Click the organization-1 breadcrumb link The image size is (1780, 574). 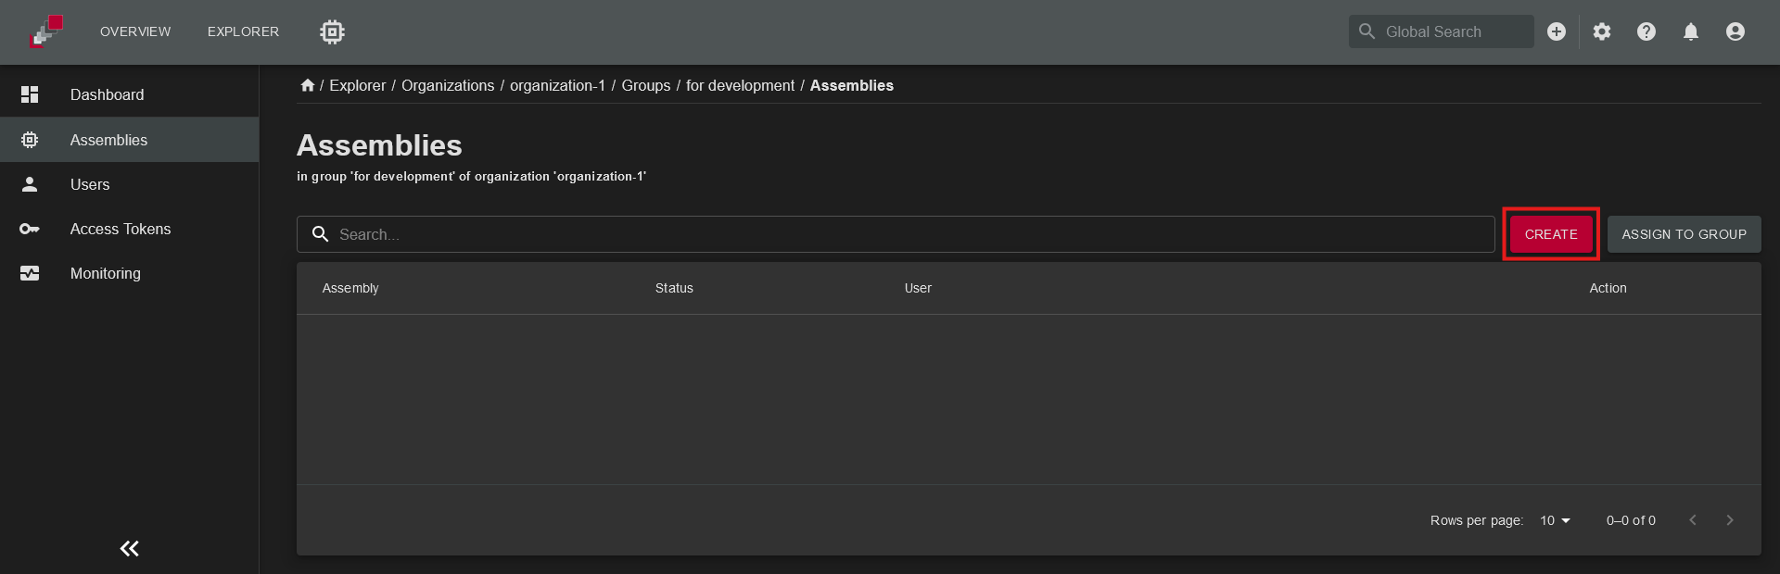click(557, 85)
